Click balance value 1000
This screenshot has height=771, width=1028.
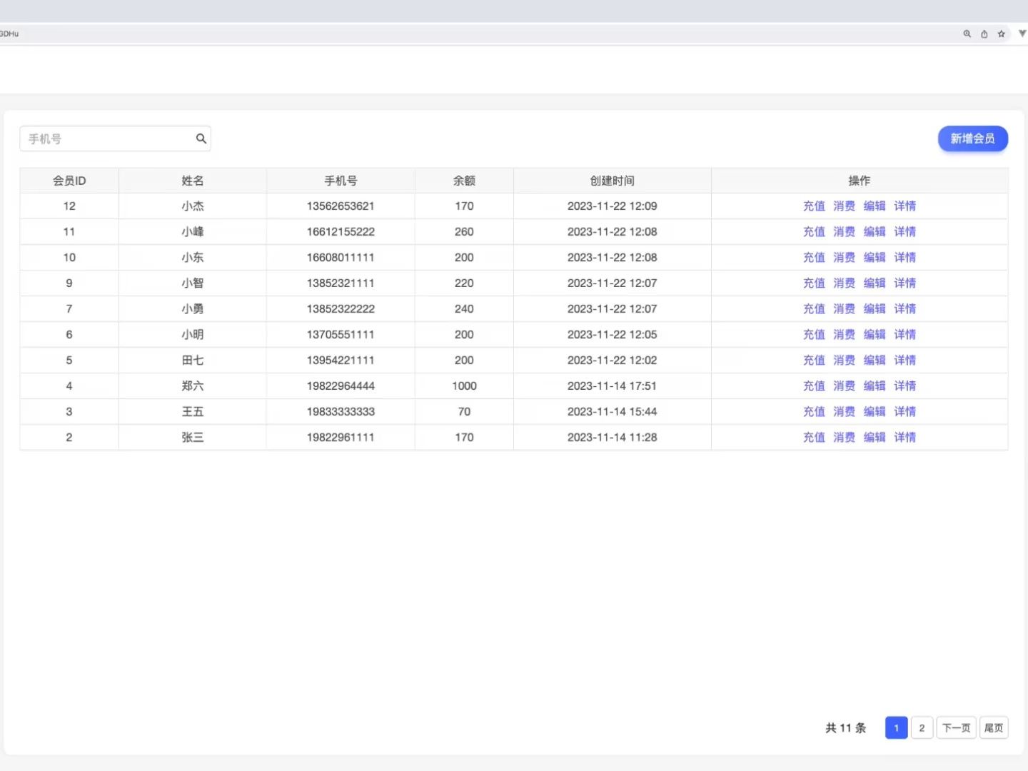[464, 385]
